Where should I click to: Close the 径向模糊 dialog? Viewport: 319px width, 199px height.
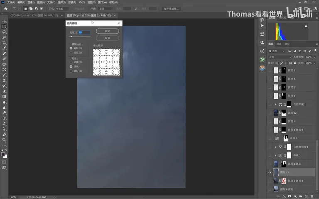point(119,23)
